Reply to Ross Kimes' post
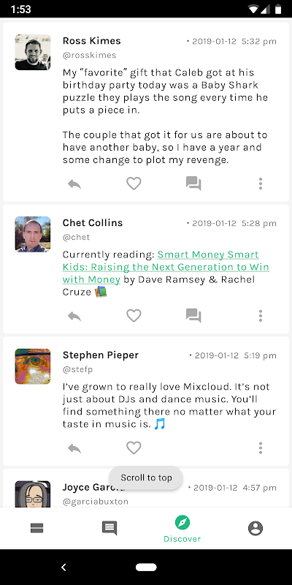 [x=74, y=184]
